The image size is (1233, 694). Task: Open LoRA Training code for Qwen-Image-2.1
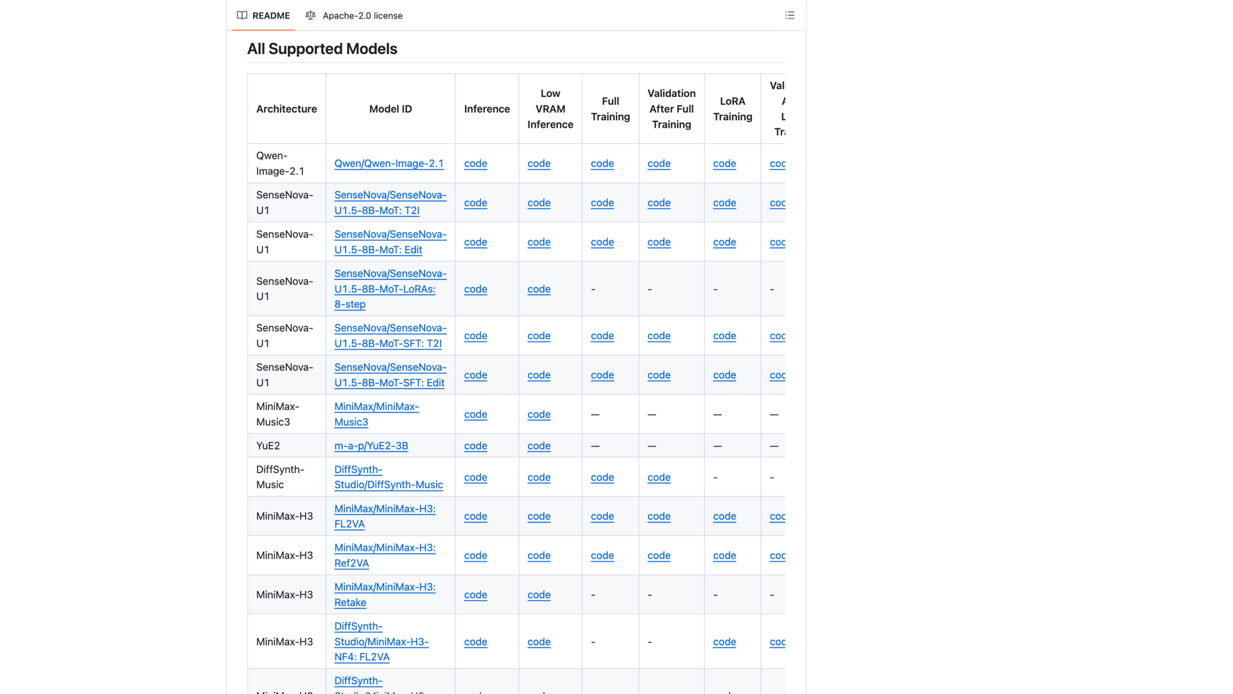coord(724,163)
